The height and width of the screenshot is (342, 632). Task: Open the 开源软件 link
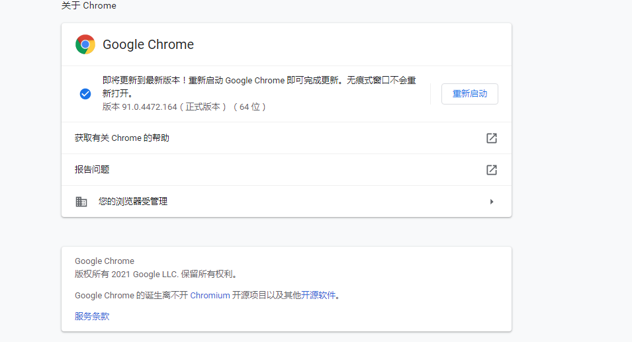click(318, 295)
